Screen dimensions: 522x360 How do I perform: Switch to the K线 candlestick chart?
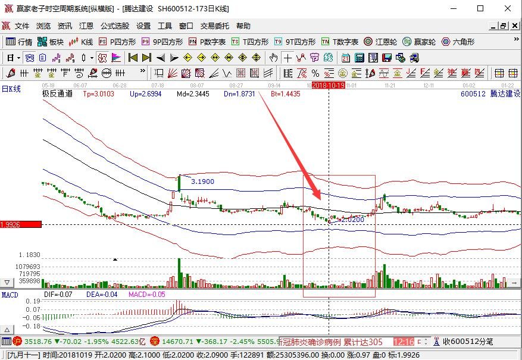[81, 42]
